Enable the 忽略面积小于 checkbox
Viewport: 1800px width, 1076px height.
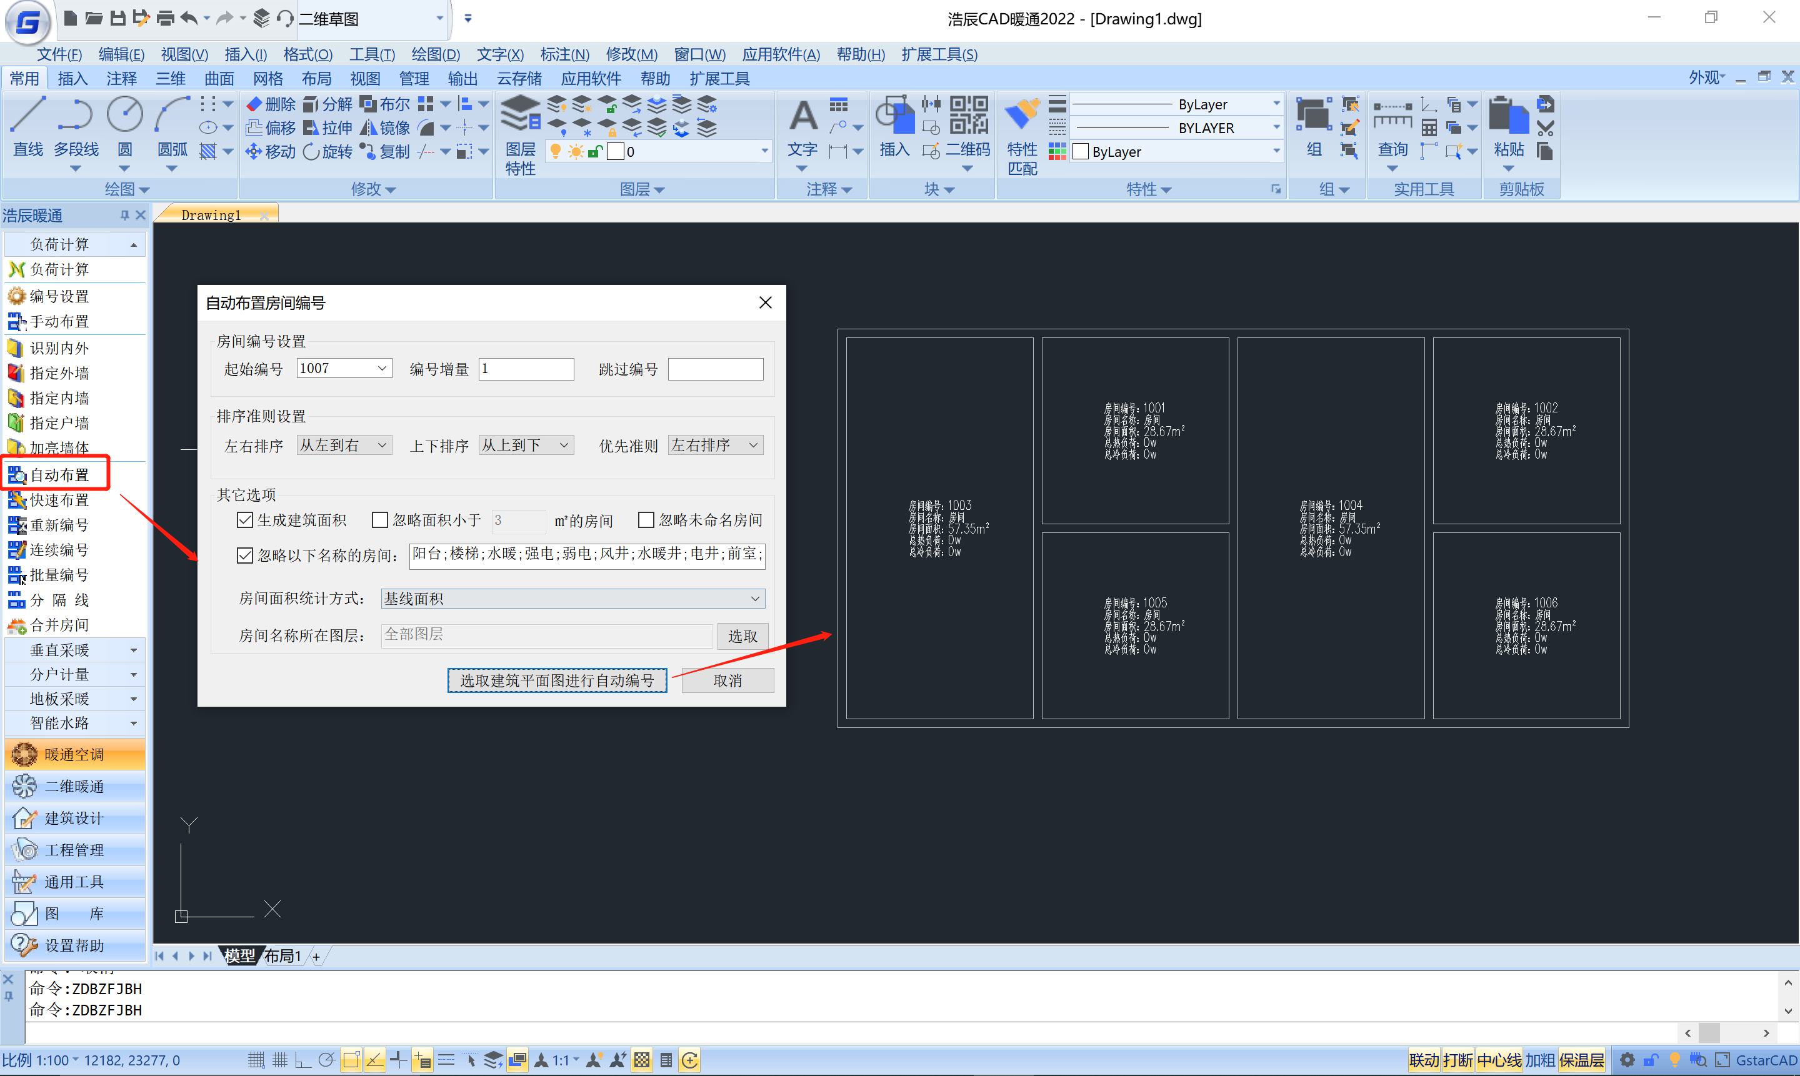pyautogui.click(x=379, y=520)
